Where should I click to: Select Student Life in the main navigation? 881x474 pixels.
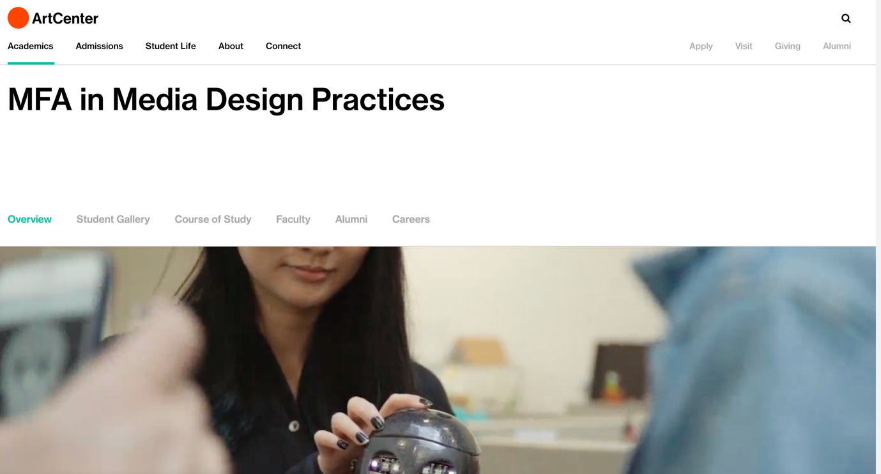pyautogui.click(x=171, y=46)
